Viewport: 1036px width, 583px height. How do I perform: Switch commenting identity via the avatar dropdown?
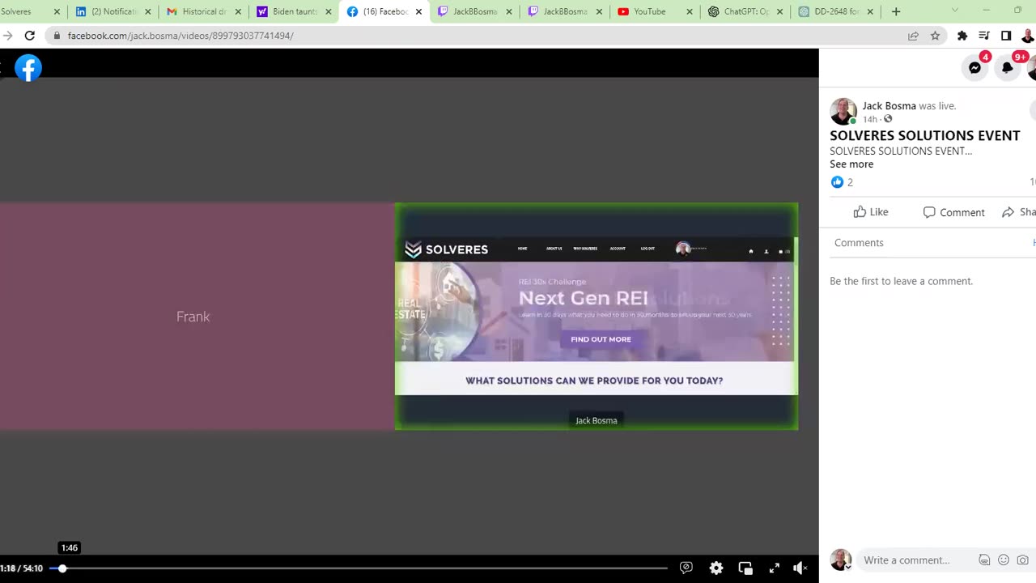pos(841,560)
